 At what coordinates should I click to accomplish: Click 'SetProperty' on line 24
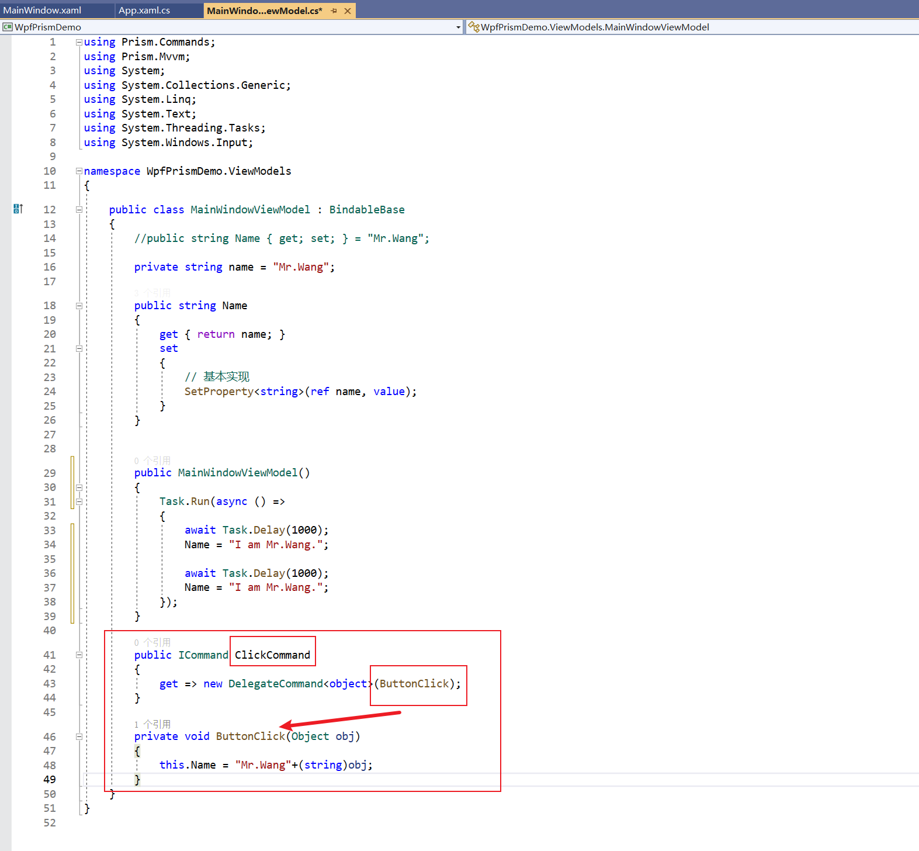click(219, 392)
